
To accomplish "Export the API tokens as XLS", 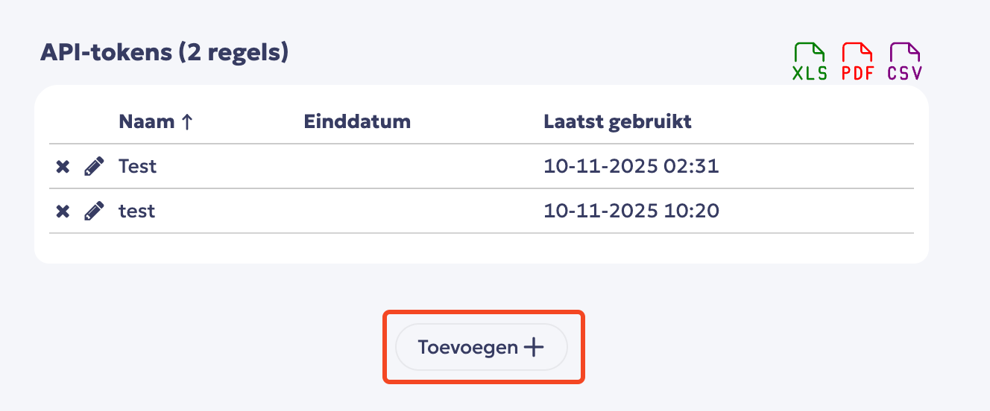I will [810, 62].
